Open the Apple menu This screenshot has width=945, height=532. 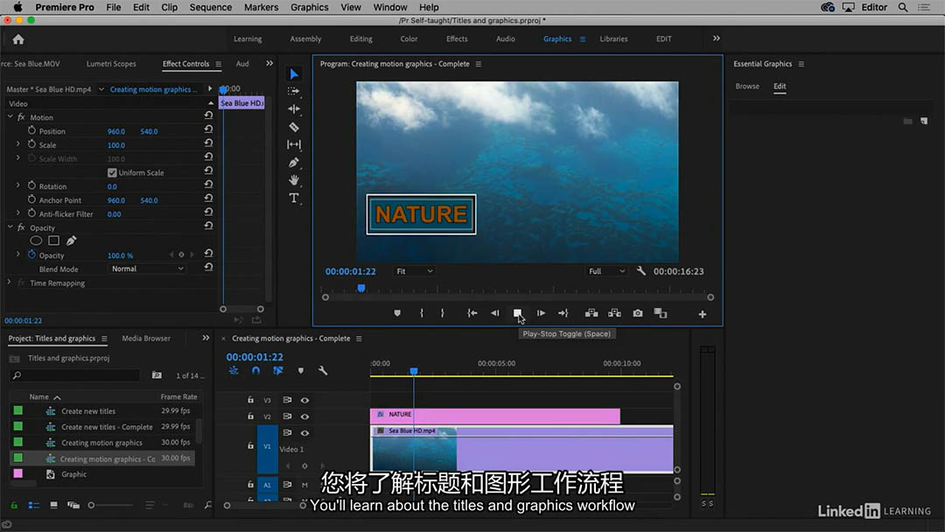pos(18,7)
